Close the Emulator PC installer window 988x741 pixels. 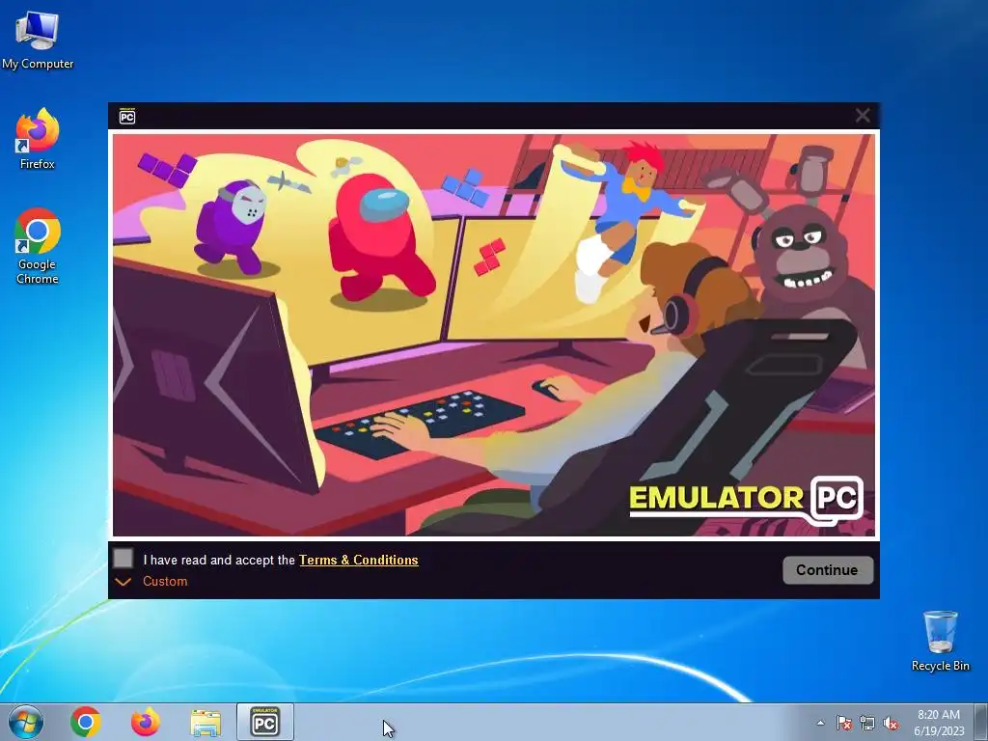(x=863, y=116)
